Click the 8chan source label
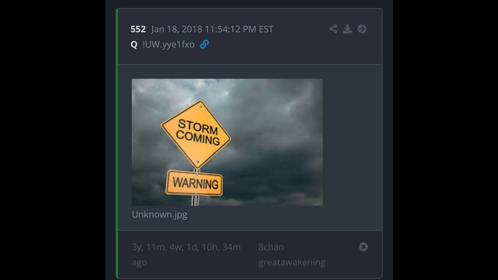Image resolution: width=498 pixels, height=280 pixels. [271, 247]
